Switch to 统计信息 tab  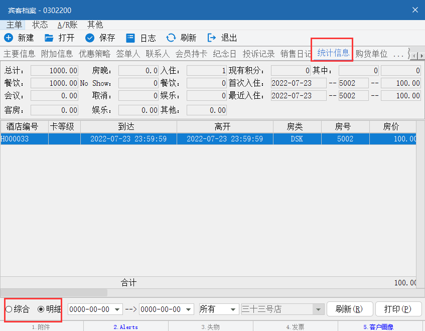coord(333,53)
